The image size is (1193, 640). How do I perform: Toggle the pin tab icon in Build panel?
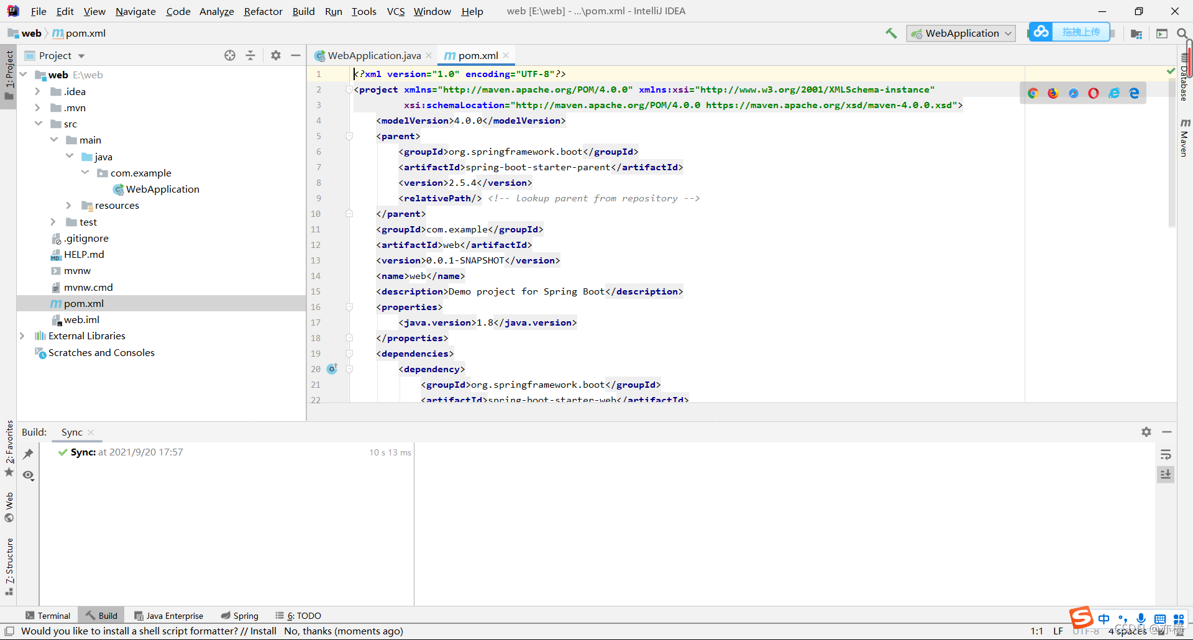click(28, 454)
